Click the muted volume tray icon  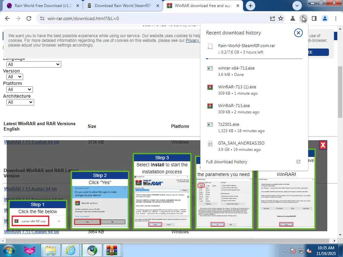point(309,251)
